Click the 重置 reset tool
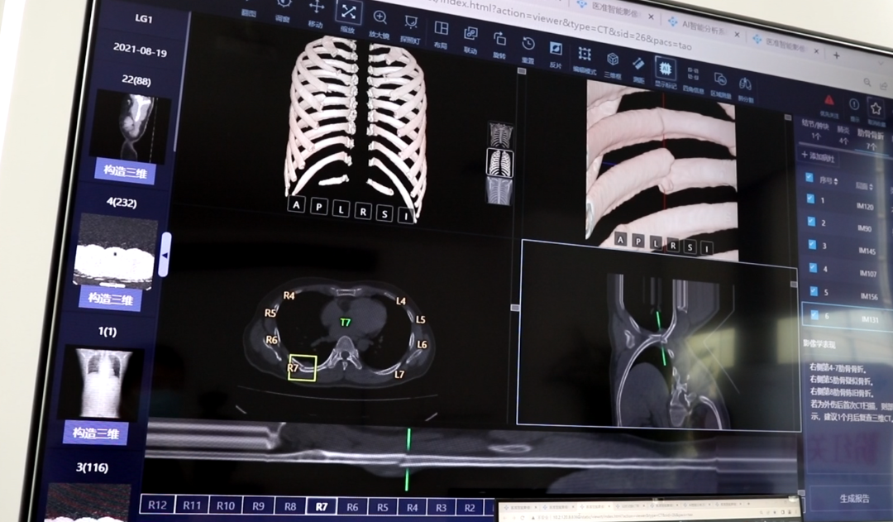 pos(528,49)
